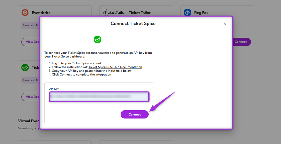This screenshot has height=144, width=281.
Task: Click the Eventbrite card title
Action: [41, 13]
